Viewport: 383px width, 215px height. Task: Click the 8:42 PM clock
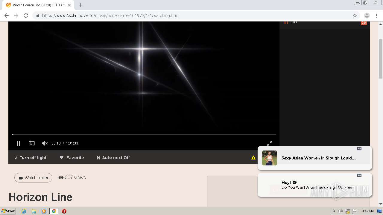[x=367, y=211]
